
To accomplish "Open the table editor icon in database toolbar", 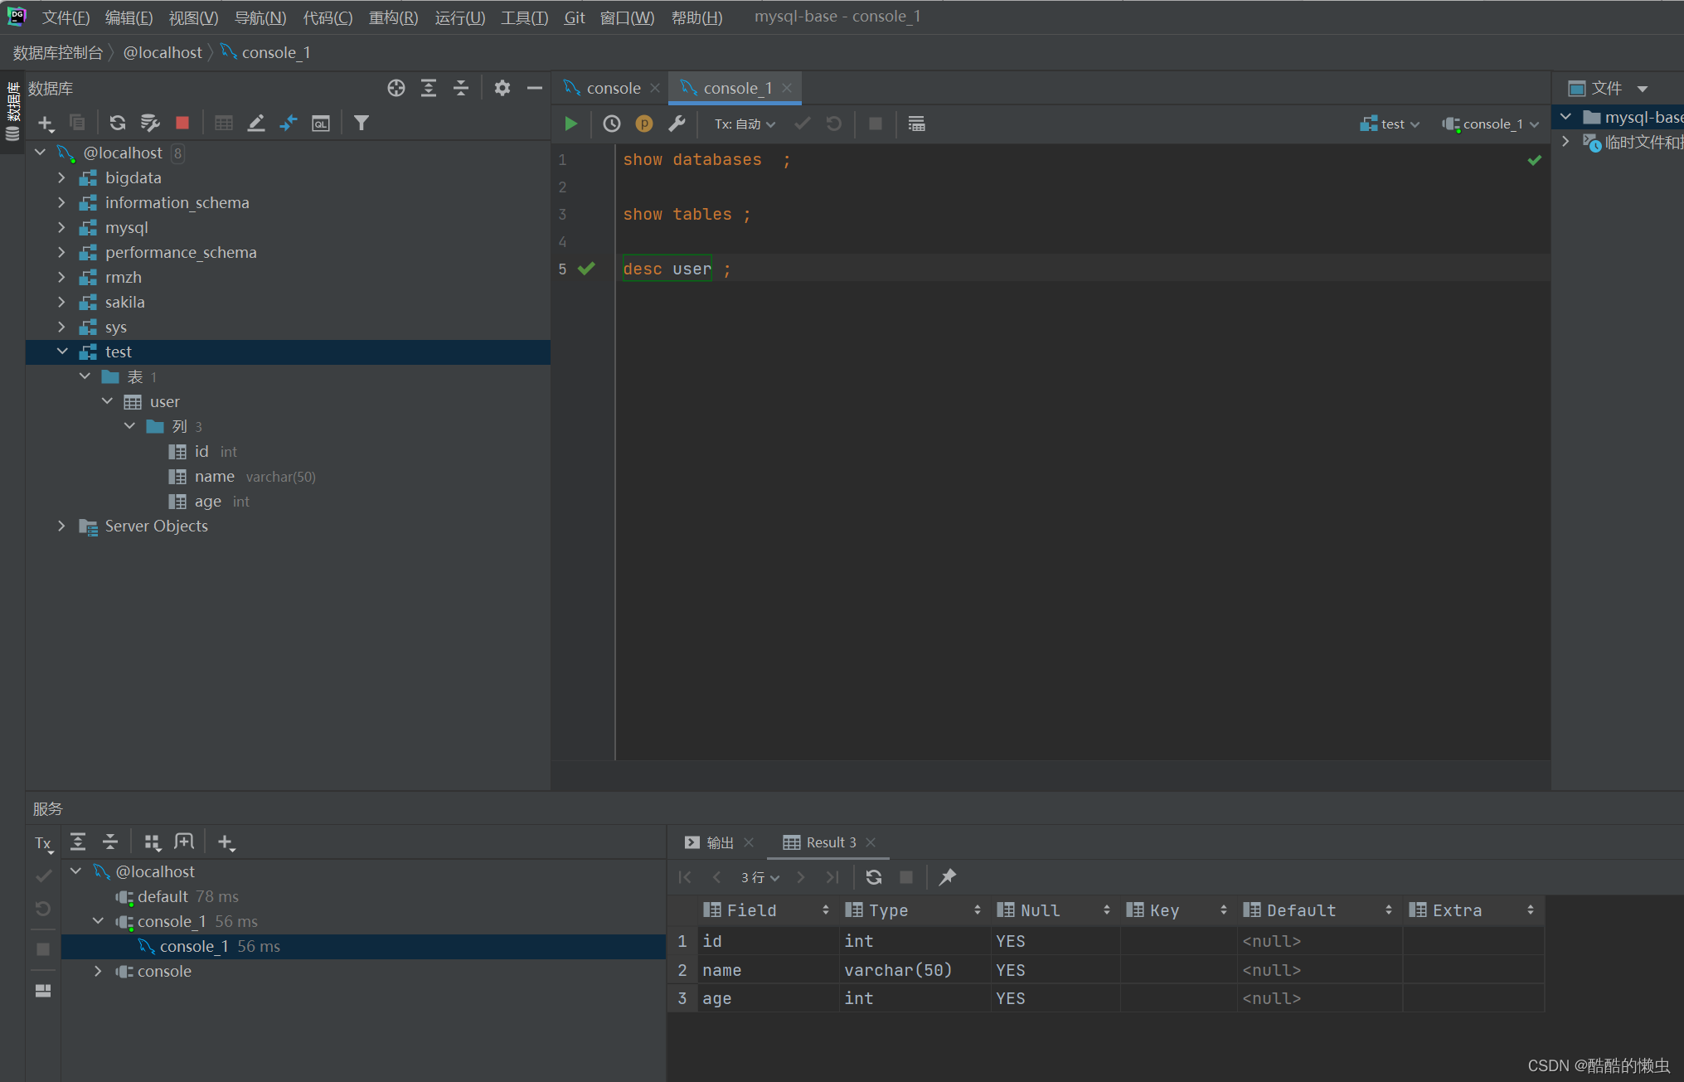I will (223, 123).
